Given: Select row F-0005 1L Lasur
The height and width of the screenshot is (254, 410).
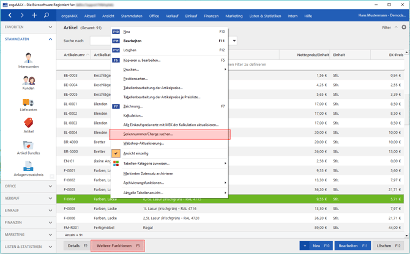Looking at the screenshot, I should pyautogui.click(x=230, y=209).
